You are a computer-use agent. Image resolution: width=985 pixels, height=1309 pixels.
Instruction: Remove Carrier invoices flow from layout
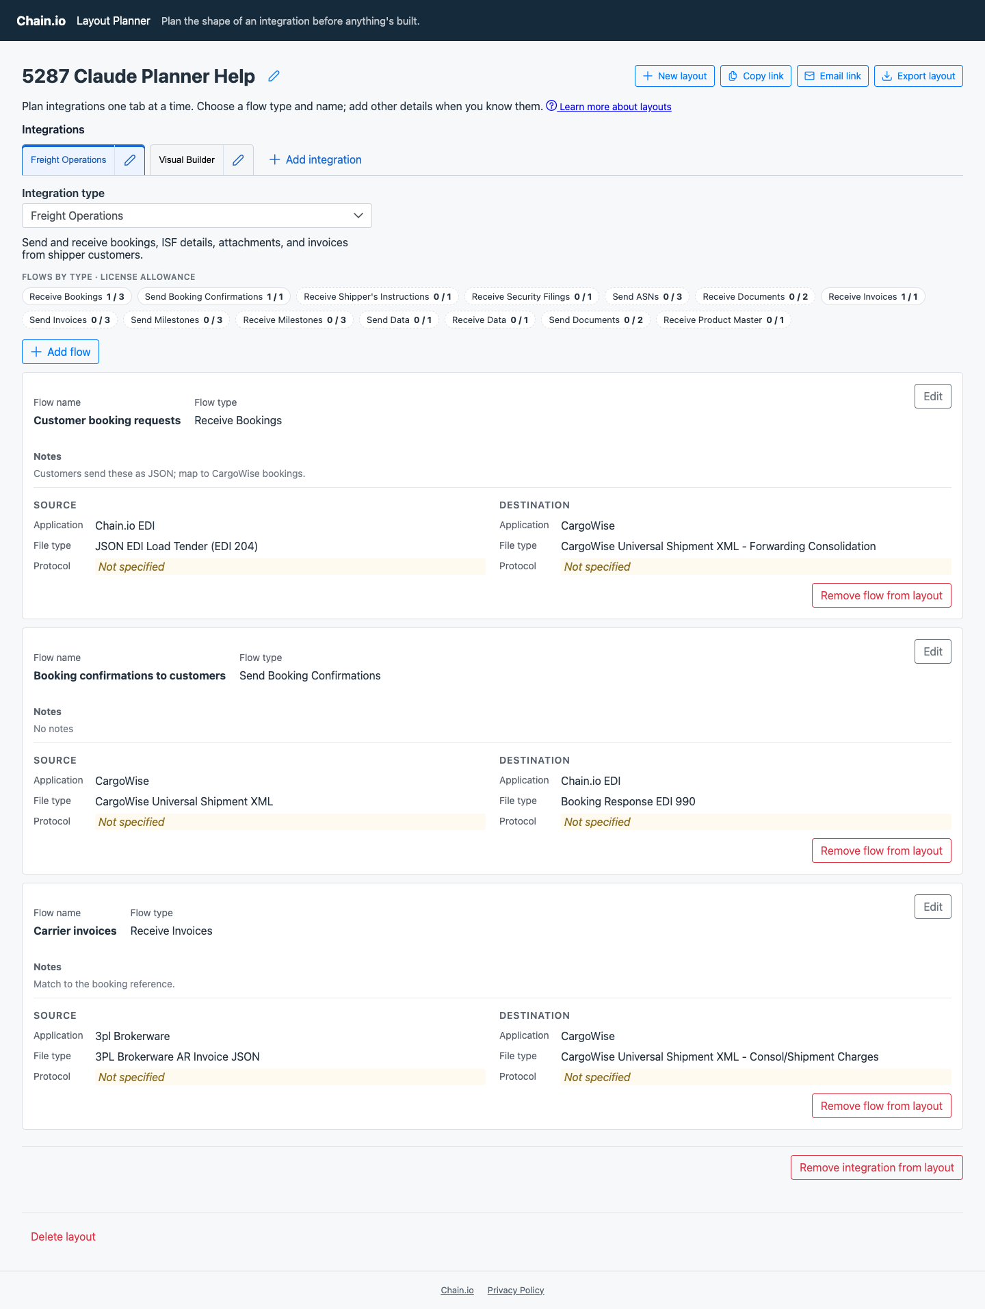tap(882, 1106)
